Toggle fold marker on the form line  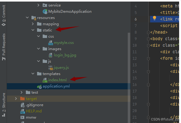149,59
